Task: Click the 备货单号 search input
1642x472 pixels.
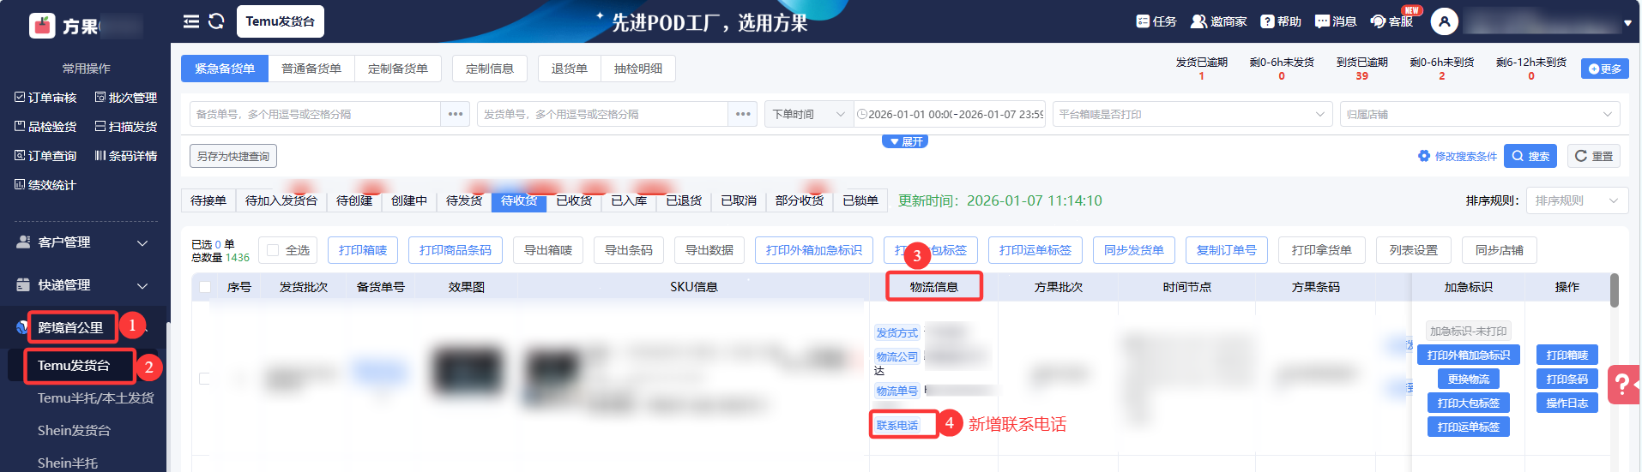Action: [x=316, y=114]
